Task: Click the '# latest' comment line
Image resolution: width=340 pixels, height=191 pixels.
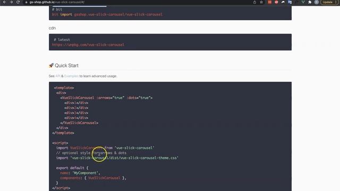Action: (x=62, y=40)
